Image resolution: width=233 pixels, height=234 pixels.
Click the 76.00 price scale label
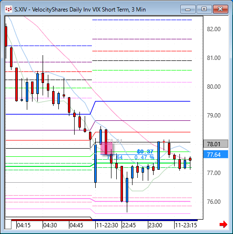coord(214,202)
